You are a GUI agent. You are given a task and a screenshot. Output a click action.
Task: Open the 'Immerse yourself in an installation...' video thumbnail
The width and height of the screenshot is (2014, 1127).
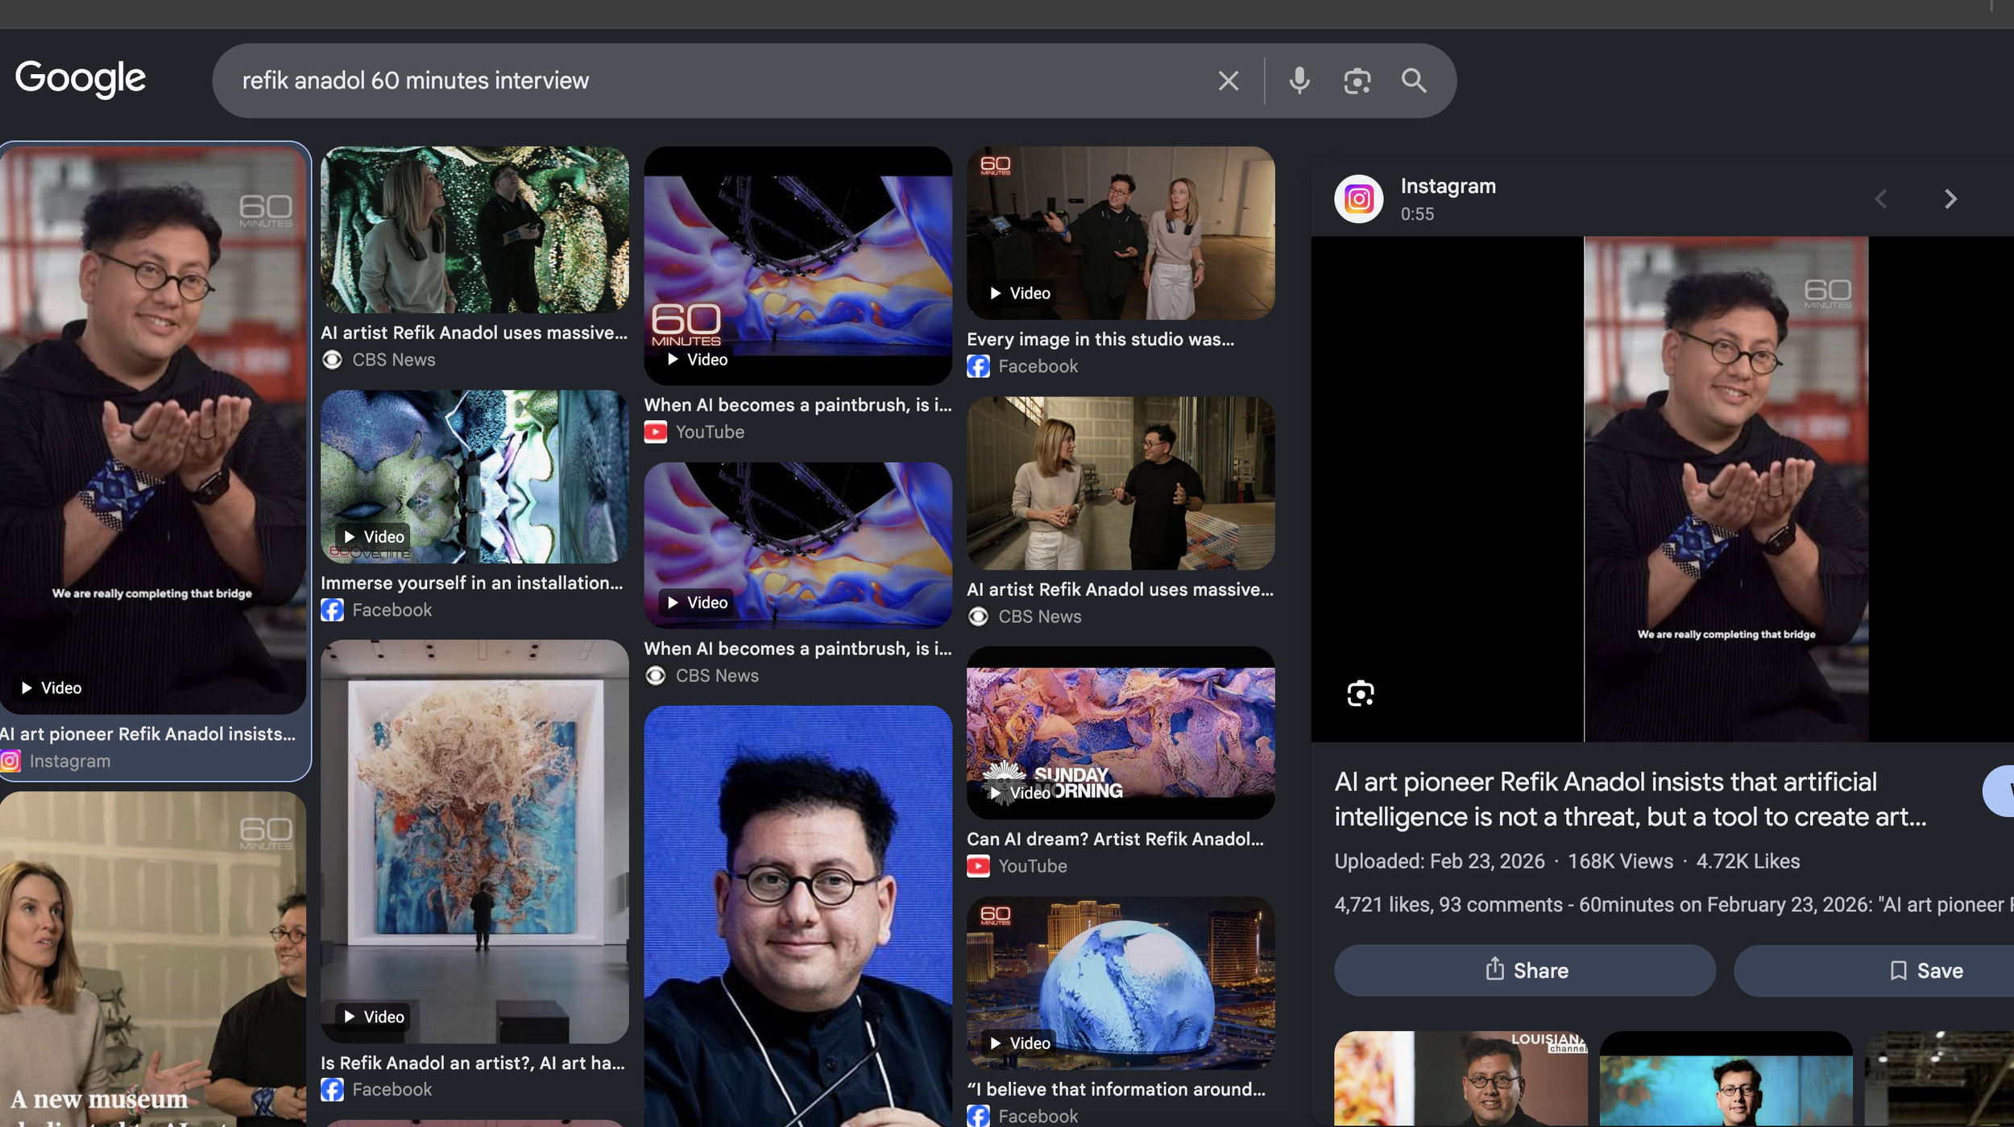pyautogui.click(x=474, y=477)
